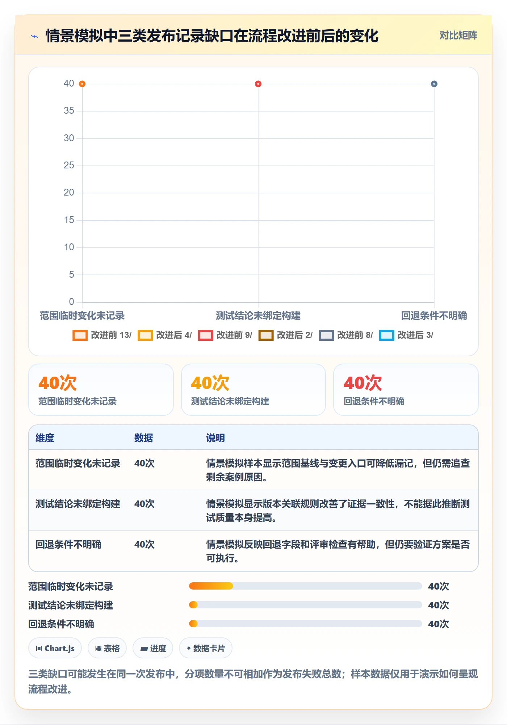Toggle the orange 改进前 13/ legend swatch
The width and height of the screenshot is (507, 725).
[80, 335]
